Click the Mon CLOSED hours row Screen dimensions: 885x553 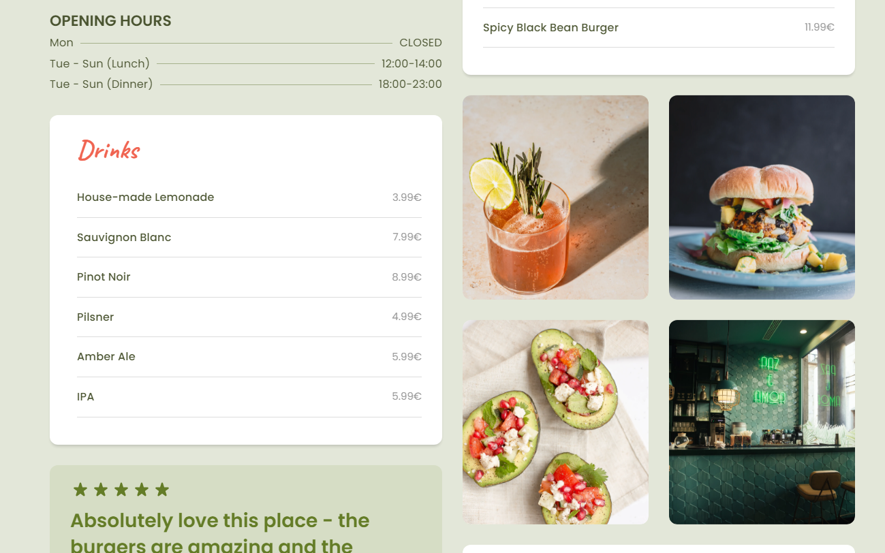pyautogui.click(x=246, y=43)
